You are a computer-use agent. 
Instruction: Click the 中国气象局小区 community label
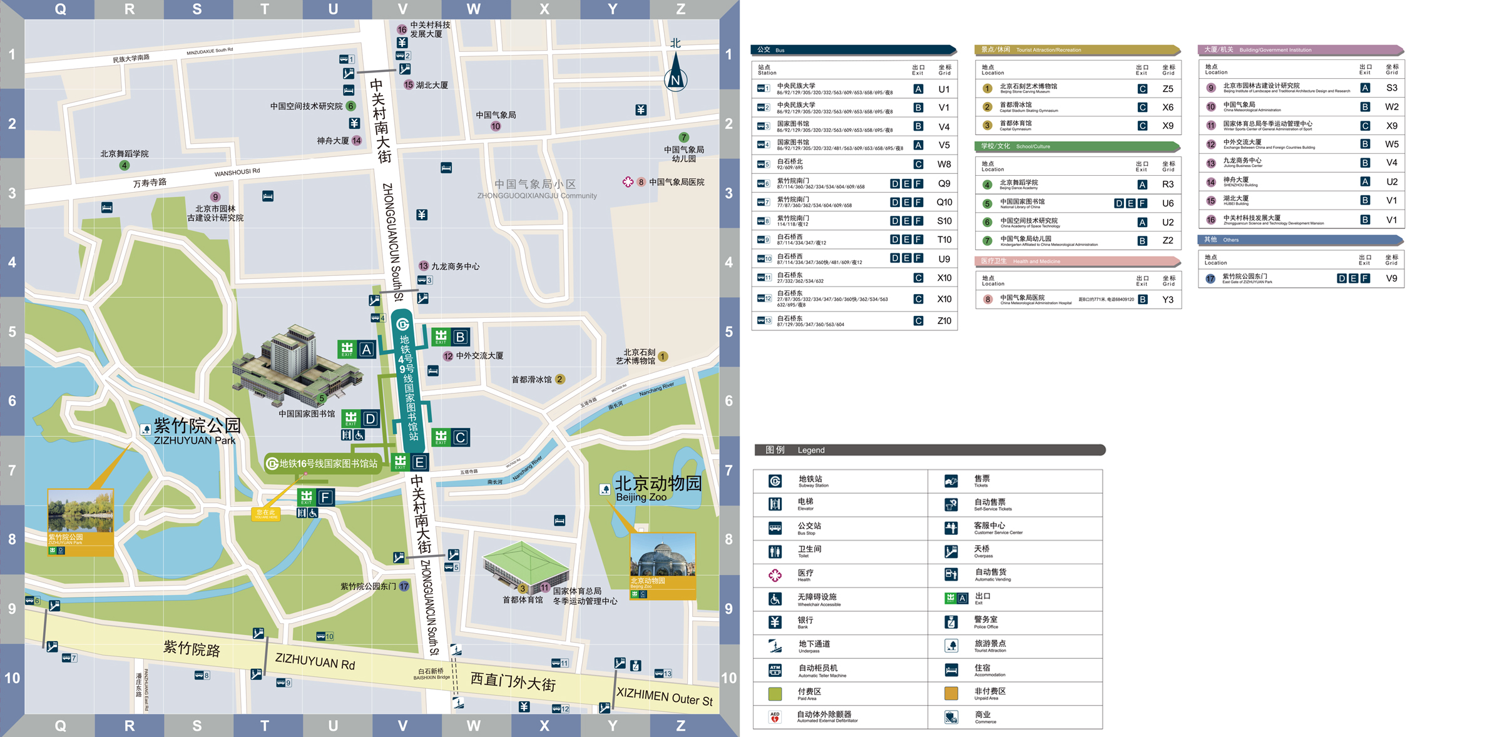coord(537,189)
